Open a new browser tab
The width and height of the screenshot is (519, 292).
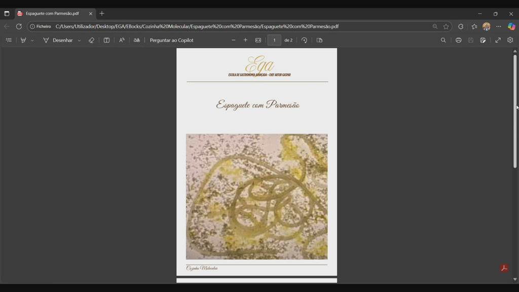[102, 14]
